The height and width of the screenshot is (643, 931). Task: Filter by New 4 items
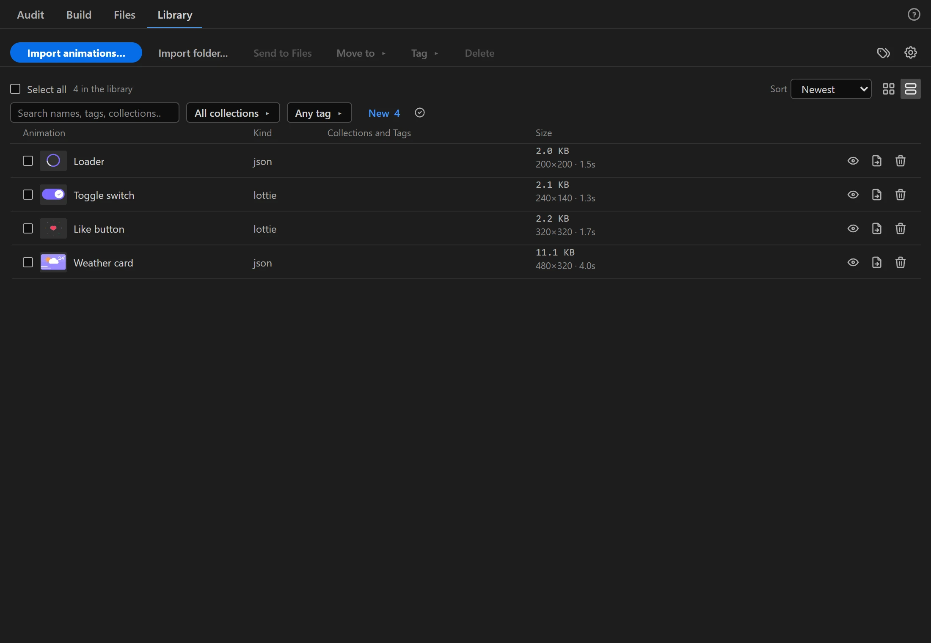click(384, 113)
